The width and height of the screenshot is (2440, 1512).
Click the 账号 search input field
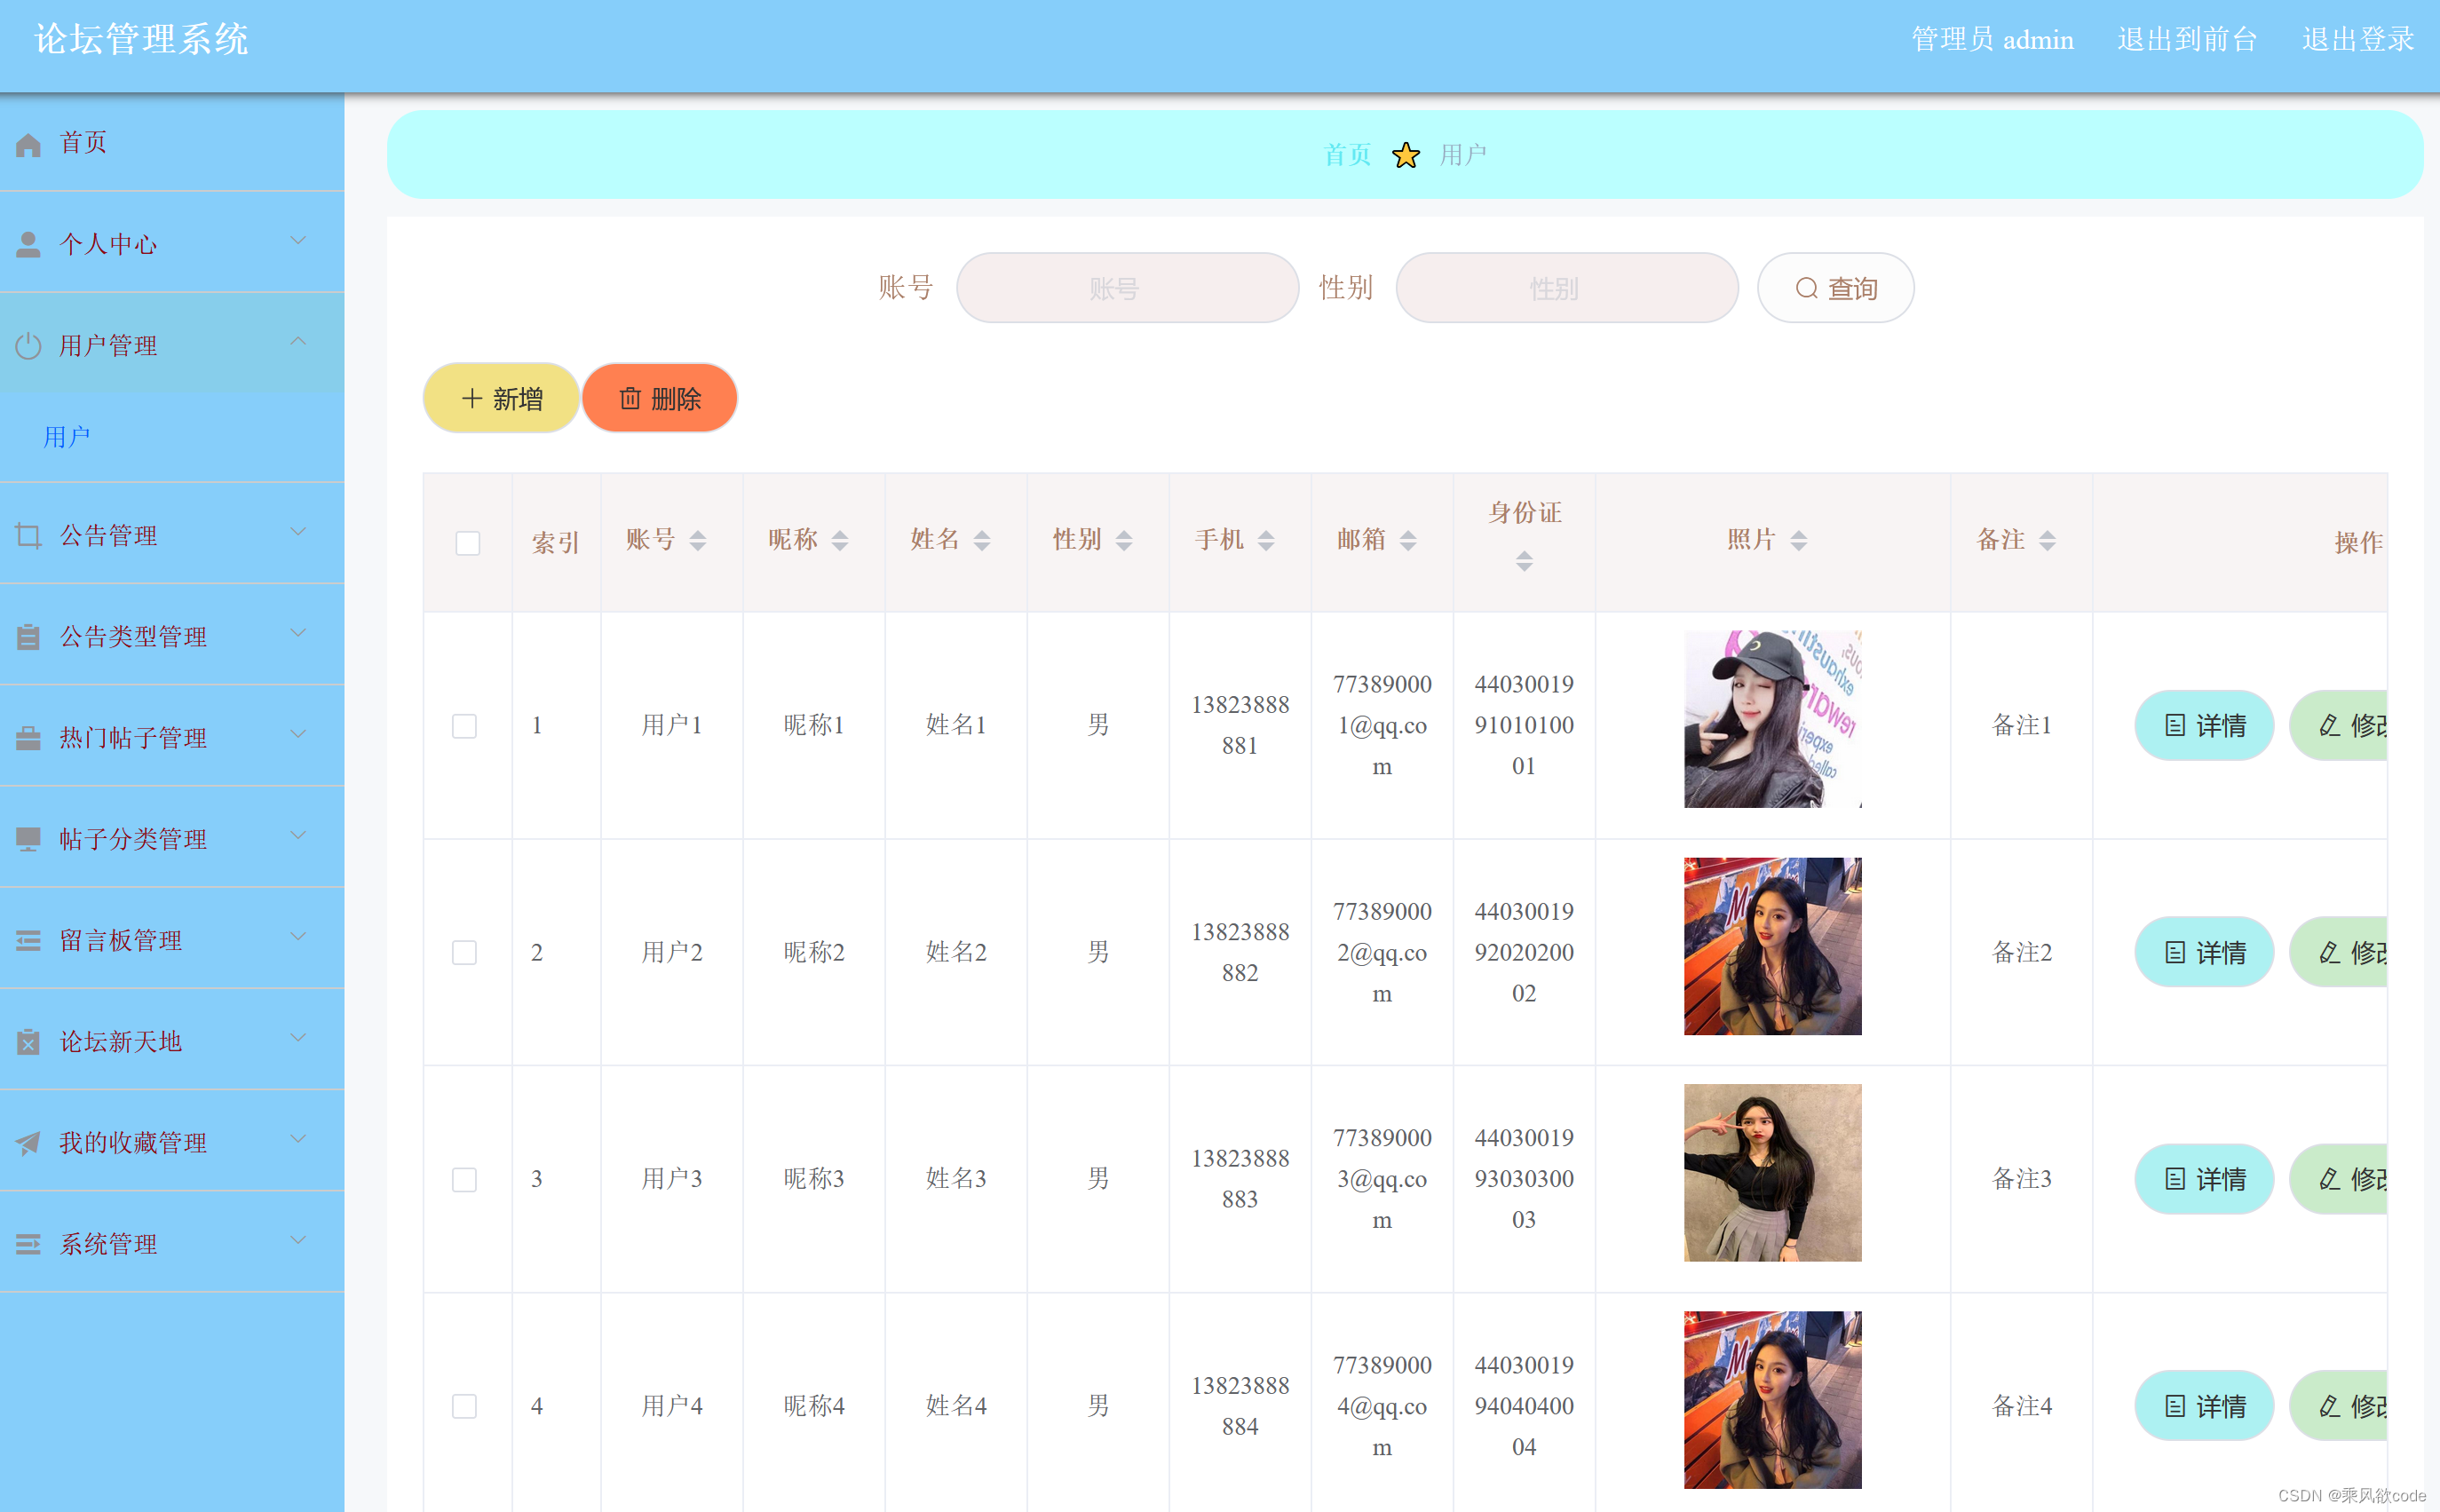tap(1127, 289)
